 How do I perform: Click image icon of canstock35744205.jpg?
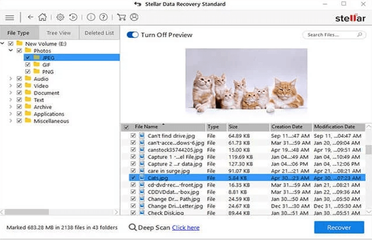click(142, 150)
